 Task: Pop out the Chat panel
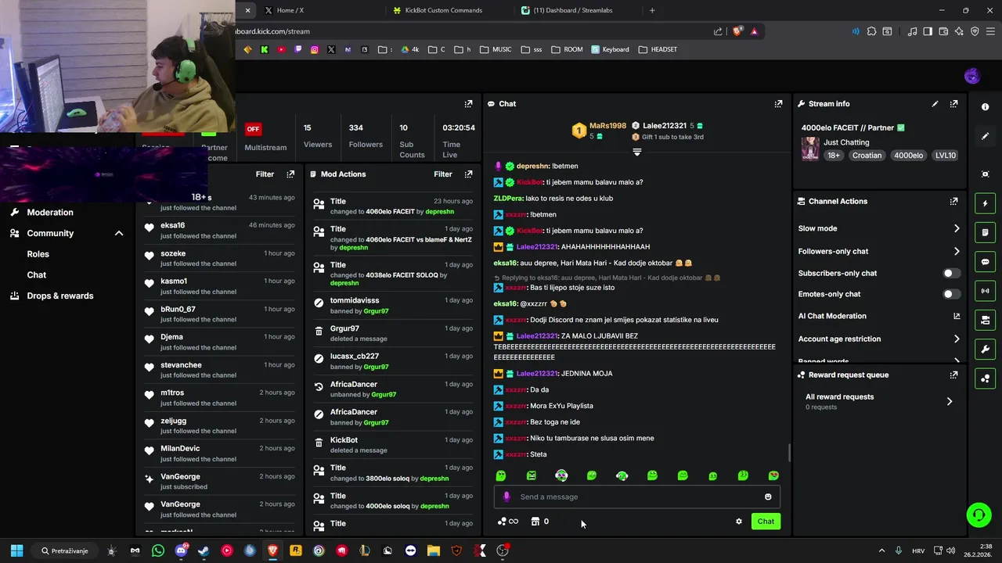click(x=778, y=103)
